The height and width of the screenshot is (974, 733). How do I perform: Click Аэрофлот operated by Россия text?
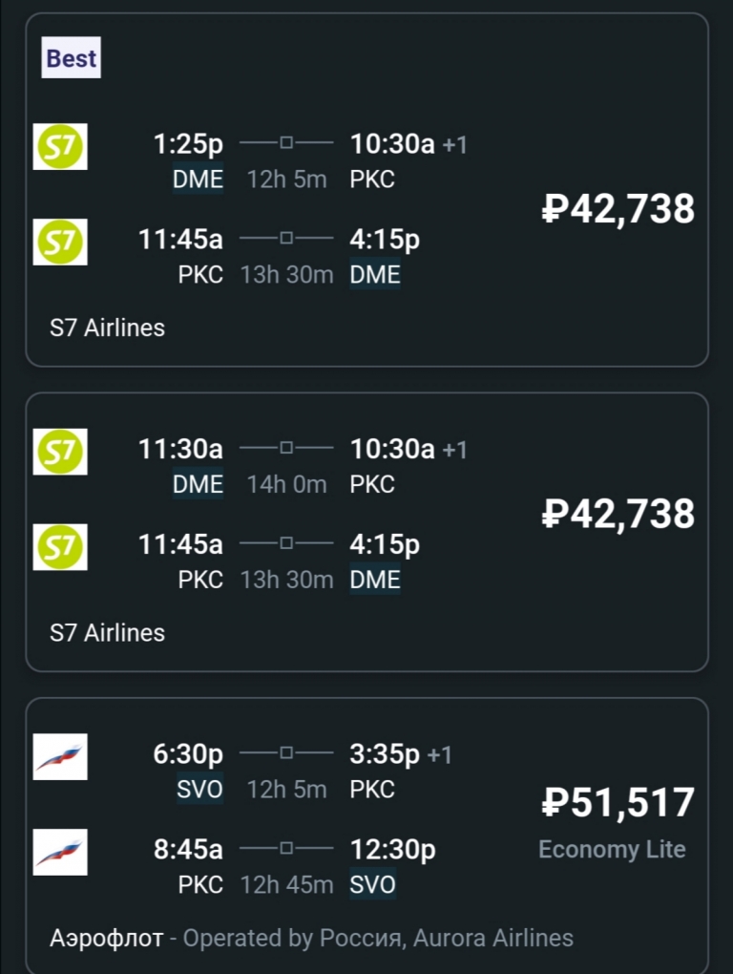[x=311, y=938]
